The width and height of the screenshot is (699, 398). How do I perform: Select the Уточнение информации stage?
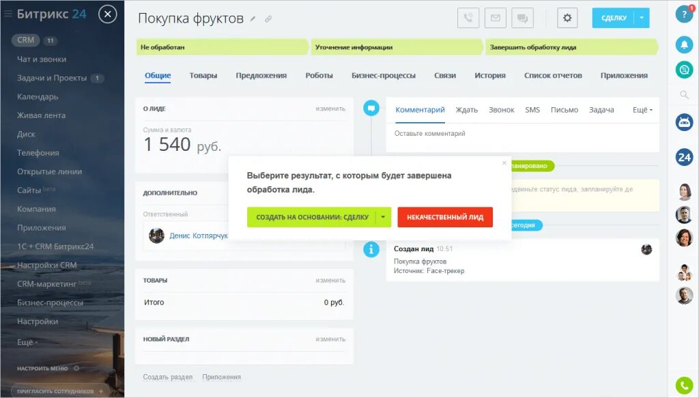[x=397, y=47]
